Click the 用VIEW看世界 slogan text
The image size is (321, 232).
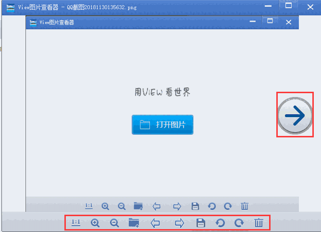[x=162, y=92]
